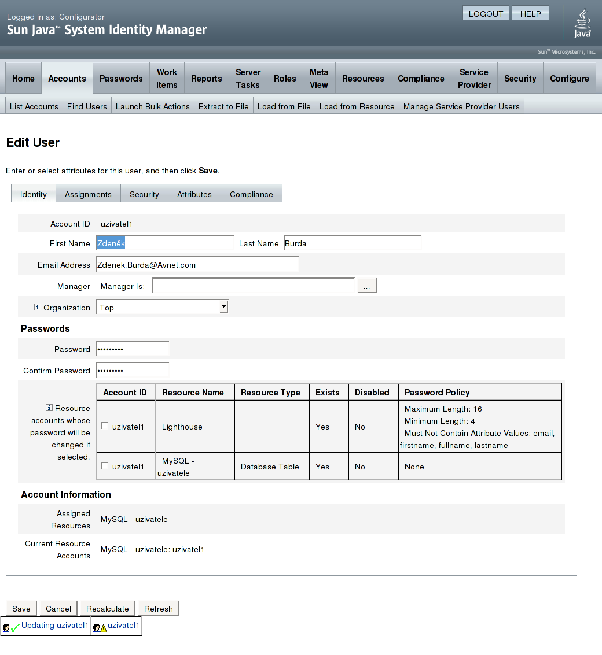Switch to the Resources tab
Image resolution: width=602 pixels, height=655 pixels.
[363, 78]
